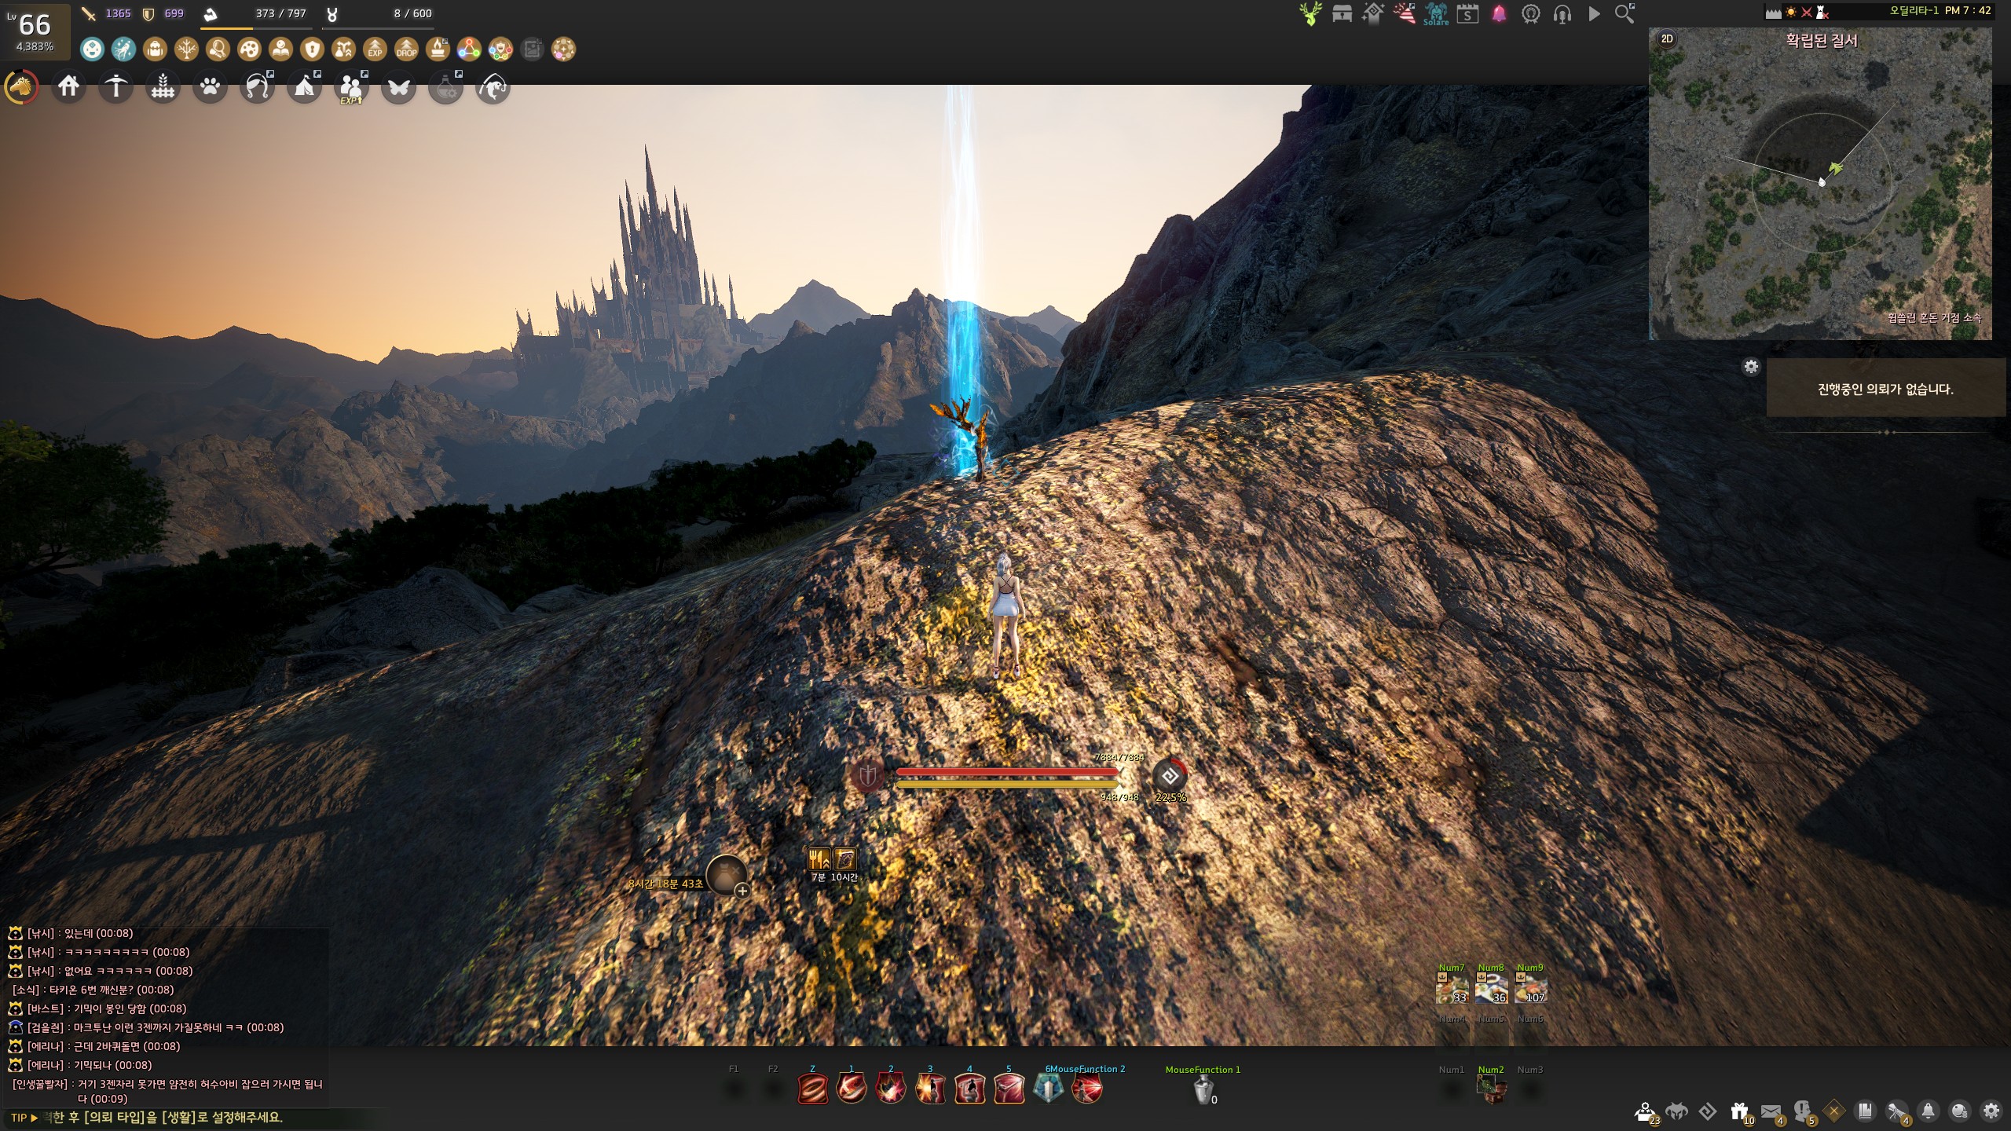Screen dimensions: 2011x1131
Task: Click the smiling face buff icon
Action: [92, 49]
